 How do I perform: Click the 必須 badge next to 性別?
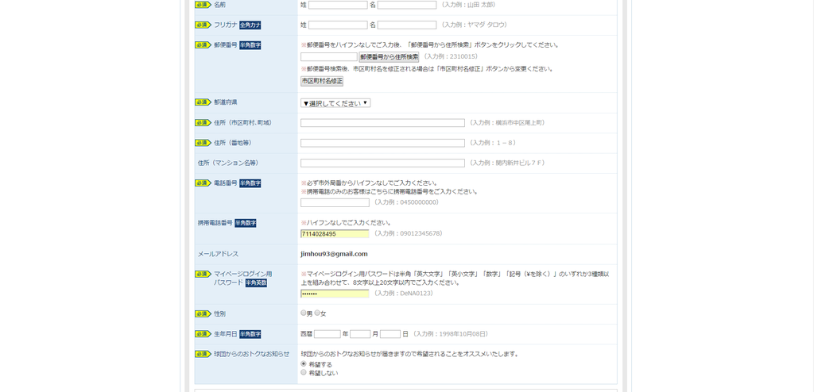point(203,313)
